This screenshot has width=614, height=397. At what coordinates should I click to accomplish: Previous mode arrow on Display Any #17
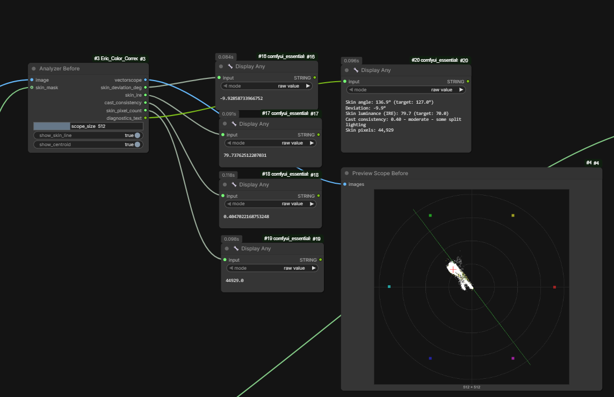click(229, 143)
